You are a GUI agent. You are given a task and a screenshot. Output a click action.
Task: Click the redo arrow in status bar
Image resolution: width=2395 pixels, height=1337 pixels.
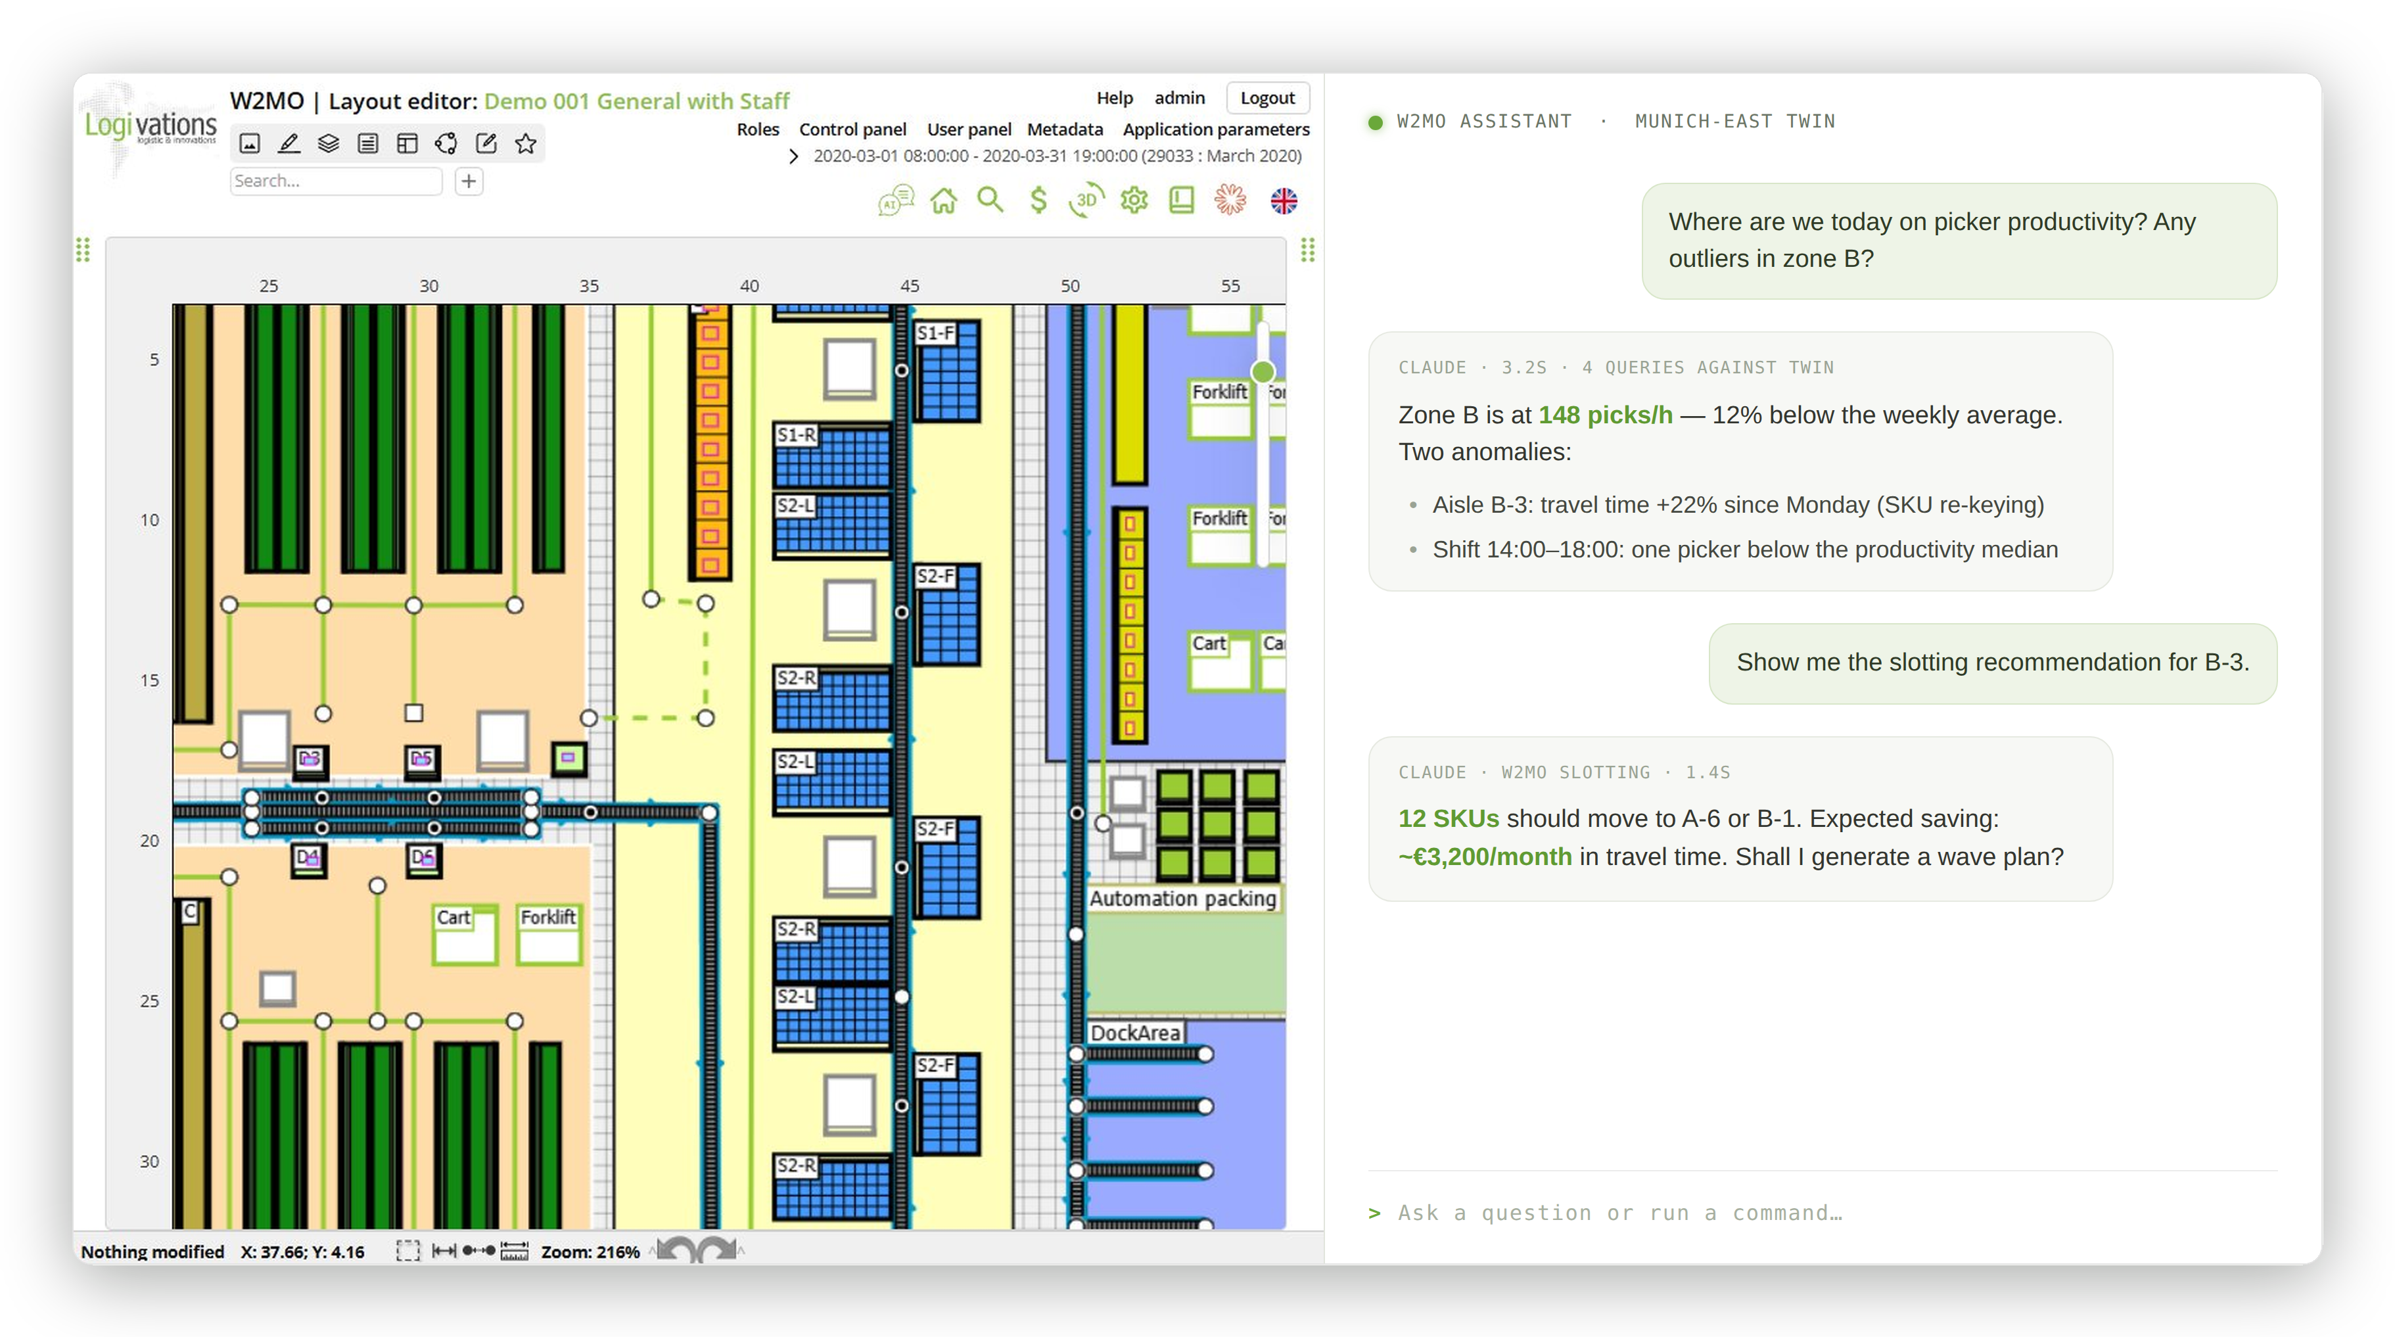point(718,1250)
